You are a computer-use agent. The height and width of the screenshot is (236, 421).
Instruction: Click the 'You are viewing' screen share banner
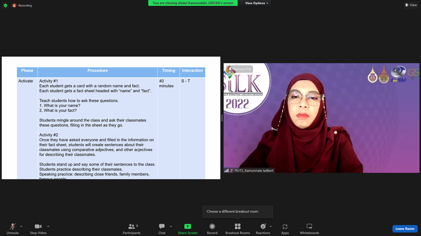[x=193, y=3]
